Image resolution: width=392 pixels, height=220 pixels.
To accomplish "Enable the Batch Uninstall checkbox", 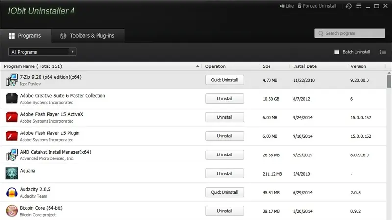I will pos(337,52).
